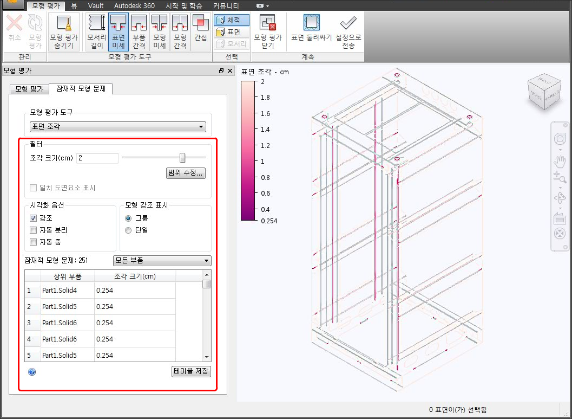572x419 pixels.
Task: Enable 자동 줌 checkbox
Action: (x=33, y=242)
